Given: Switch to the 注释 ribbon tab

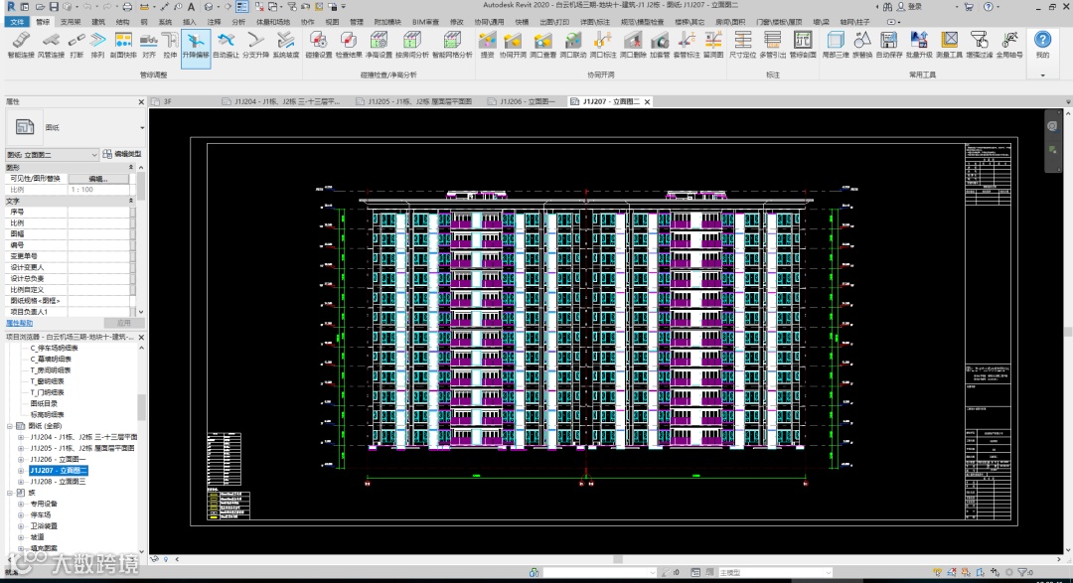Looking at the screenshot, I should (x=215, y=22).
